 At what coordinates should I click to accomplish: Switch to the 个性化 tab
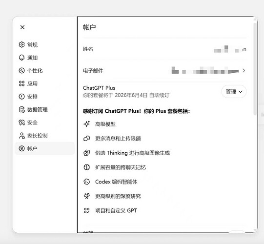[x=45, y=71]
